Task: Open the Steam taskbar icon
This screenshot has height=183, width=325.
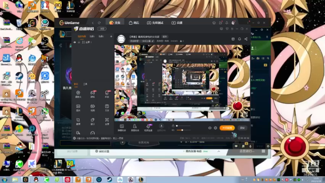Action: (109, 179)
